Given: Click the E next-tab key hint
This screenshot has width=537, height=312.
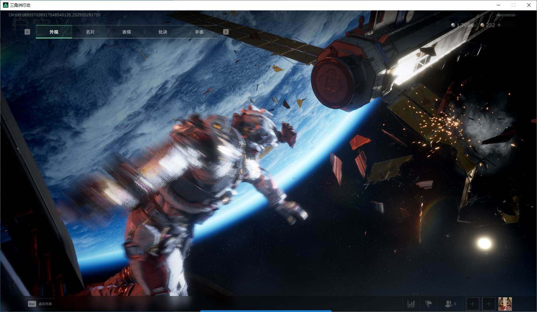Looking at the screenshot, I should 226,32.
